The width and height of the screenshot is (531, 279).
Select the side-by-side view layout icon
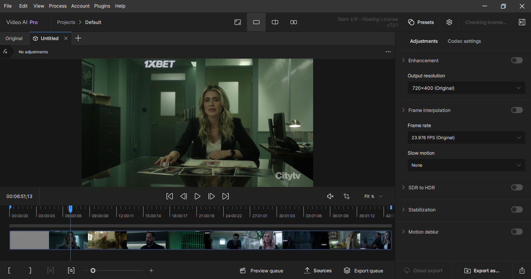(294, 22)
